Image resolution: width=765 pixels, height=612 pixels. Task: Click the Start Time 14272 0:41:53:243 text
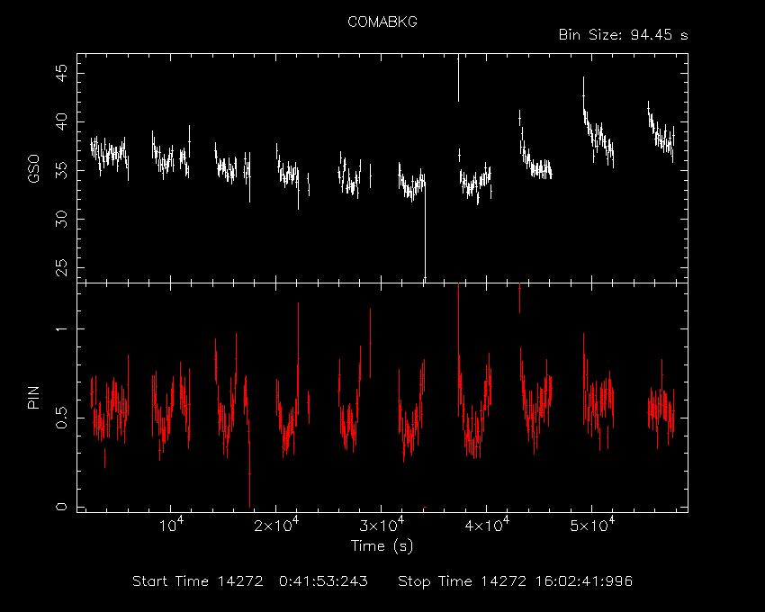250,581
